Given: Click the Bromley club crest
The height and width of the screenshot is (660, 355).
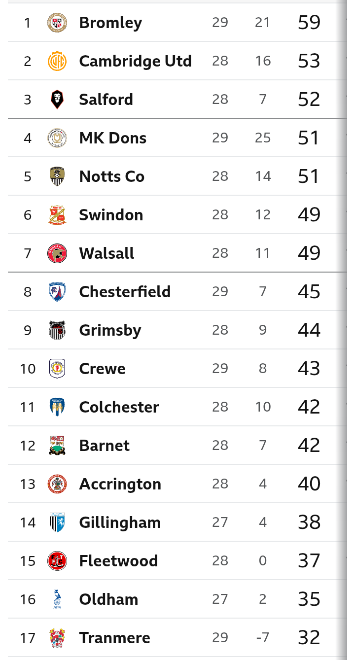Looking at the screenshot, I should 57,23.
